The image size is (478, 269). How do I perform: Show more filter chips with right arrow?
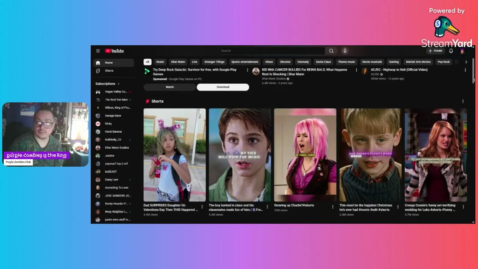(x=466, y=62)
